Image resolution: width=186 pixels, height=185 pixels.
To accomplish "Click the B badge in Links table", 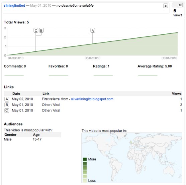I will 7,105.
